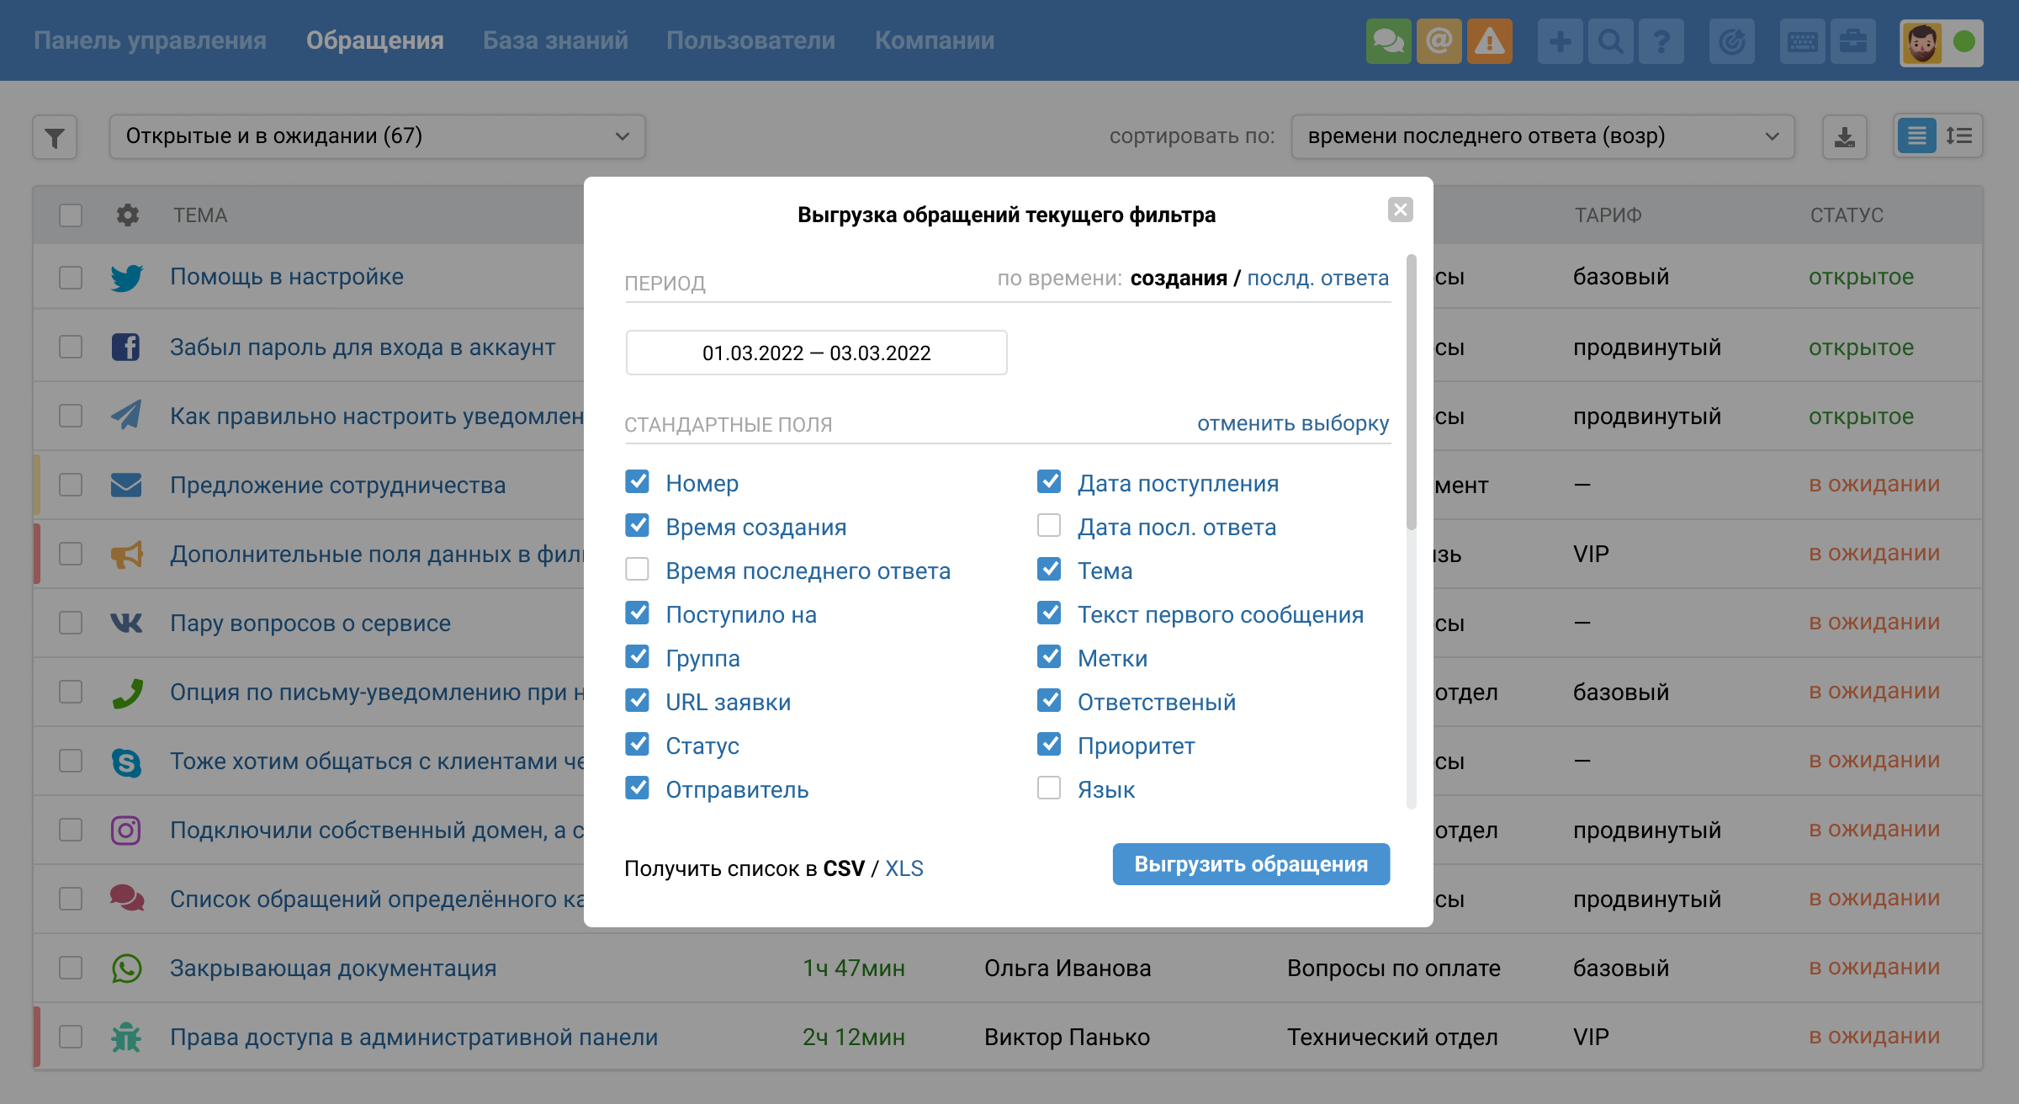
Task: Open the sort by времени последнего ответа dropdown
Action: (1542, 136)
